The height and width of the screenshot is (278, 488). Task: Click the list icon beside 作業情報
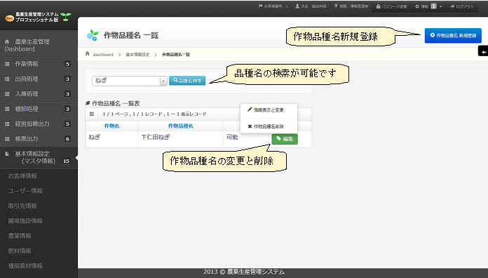(x=7, y=64)
